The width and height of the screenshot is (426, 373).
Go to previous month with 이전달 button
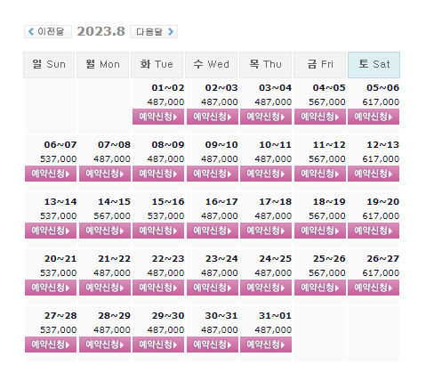coord(48,31)
